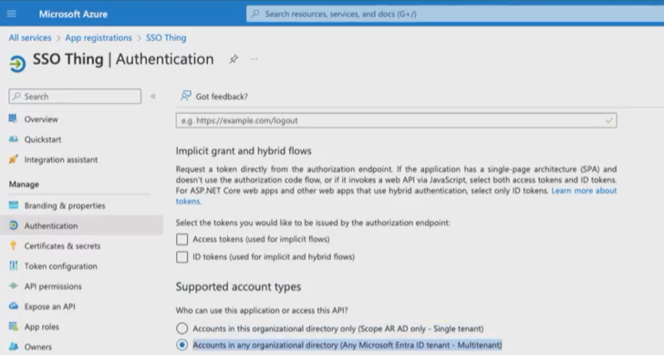Open Token configuration
Viewport: 664px width, 355px height.
[60, 266]
